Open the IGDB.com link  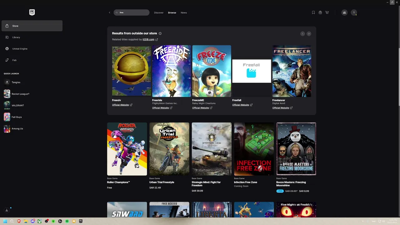148,39
